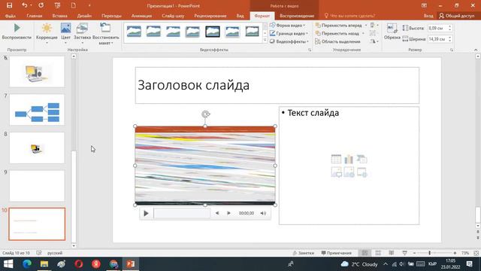
Task: Open the align objects dropdown
Action: tap(374, 25)
